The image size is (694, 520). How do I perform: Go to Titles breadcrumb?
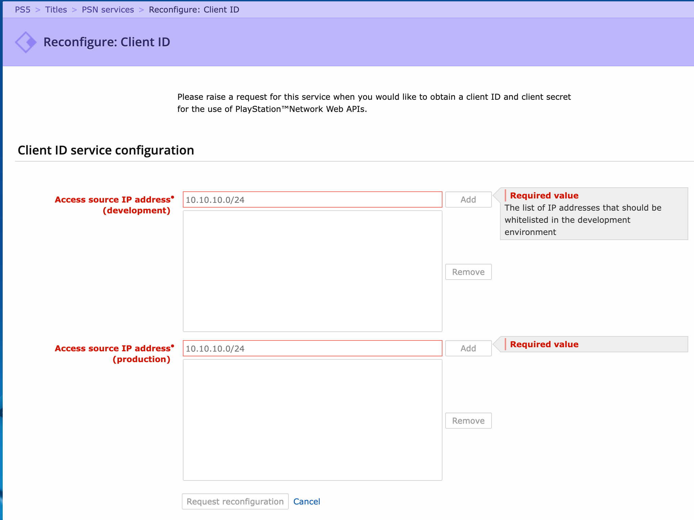coord(56,9)
